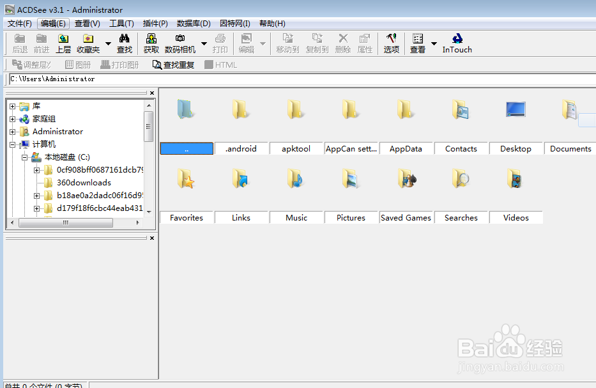This screenshot has height=388, width=596.
Task: Click the Print album (打印图册) button
Action: coord(119,65)
